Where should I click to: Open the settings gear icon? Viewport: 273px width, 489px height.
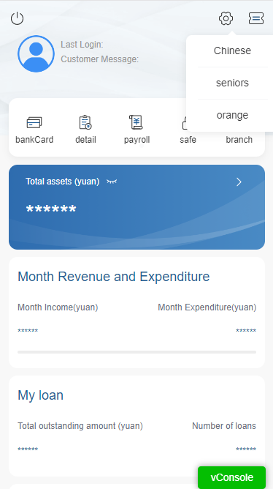pyautogui.click(x=226, y=18)
